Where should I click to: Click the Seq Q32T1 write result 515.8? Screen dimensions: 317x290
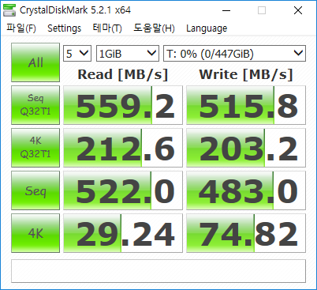coord(246,105)
